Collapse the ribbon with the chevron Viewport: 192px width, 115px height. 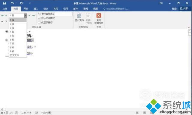tap(189, 27)
